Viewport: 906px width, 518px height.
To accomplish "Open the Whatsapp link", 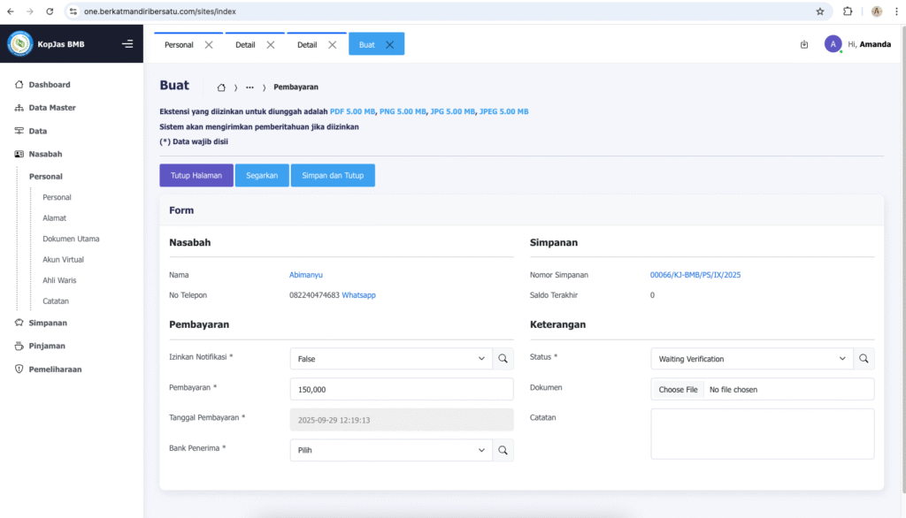I will pyautogui.click(x=358, y=295).
